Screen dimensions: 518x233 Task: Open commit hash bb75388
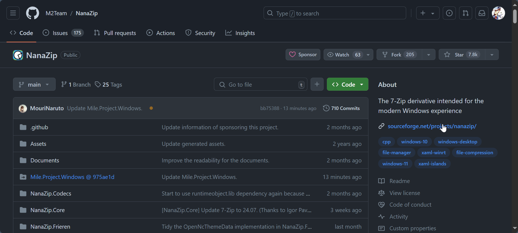270,108
